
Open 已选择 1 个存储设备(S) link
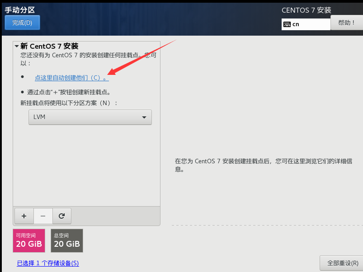pyautogui.click(x=48, y=263)
